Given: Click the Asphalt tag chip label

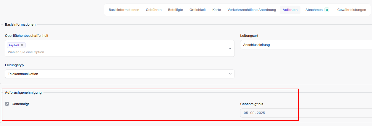Looking at the screenshot, I should coord(14,45).
